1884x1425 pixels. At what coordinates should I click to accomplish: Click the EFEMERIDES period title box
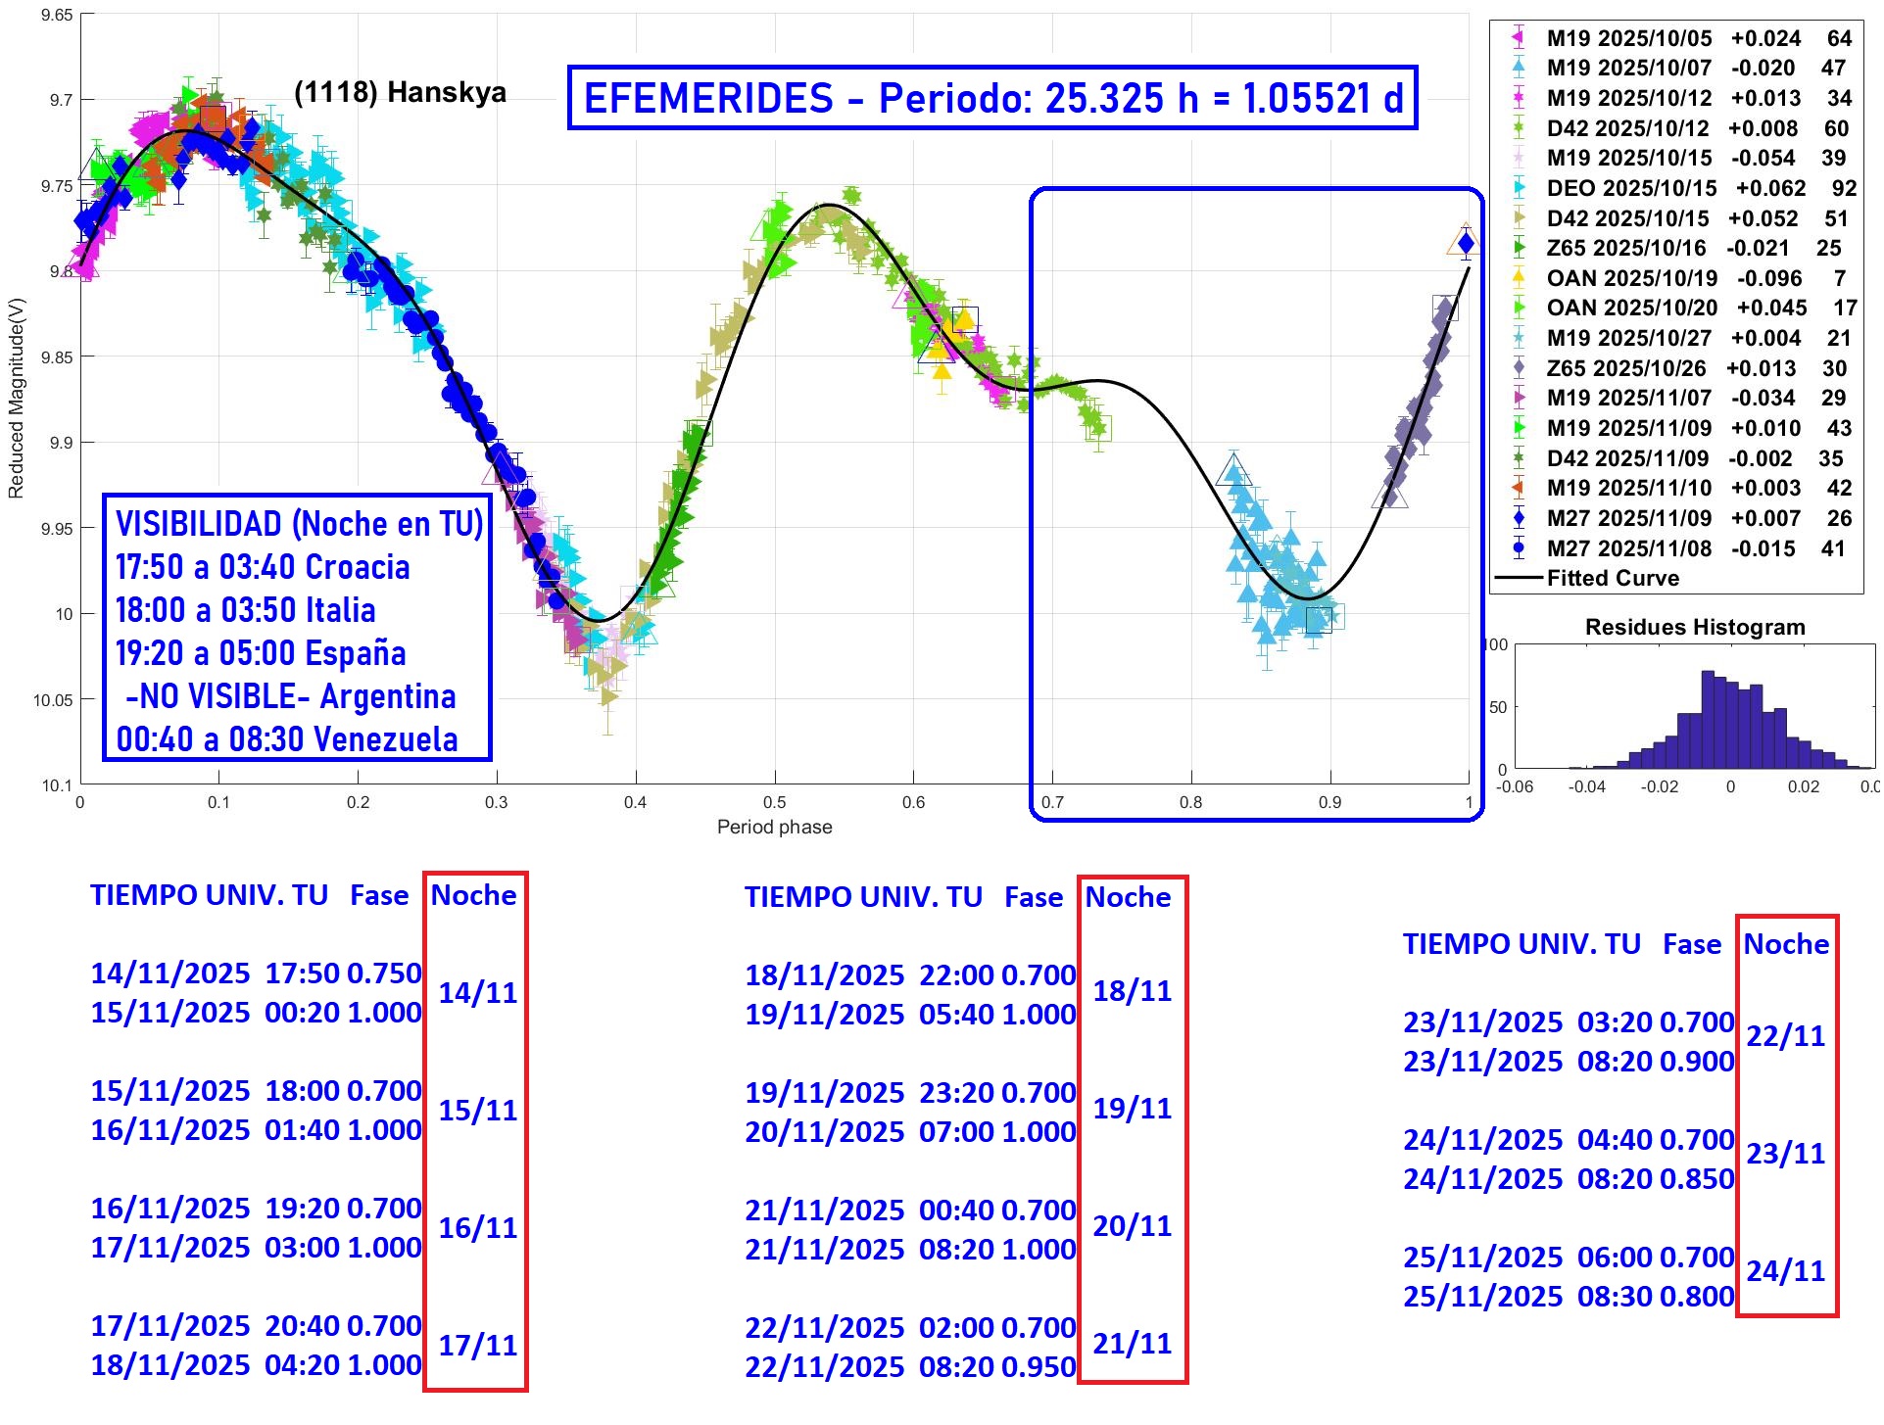992,98
